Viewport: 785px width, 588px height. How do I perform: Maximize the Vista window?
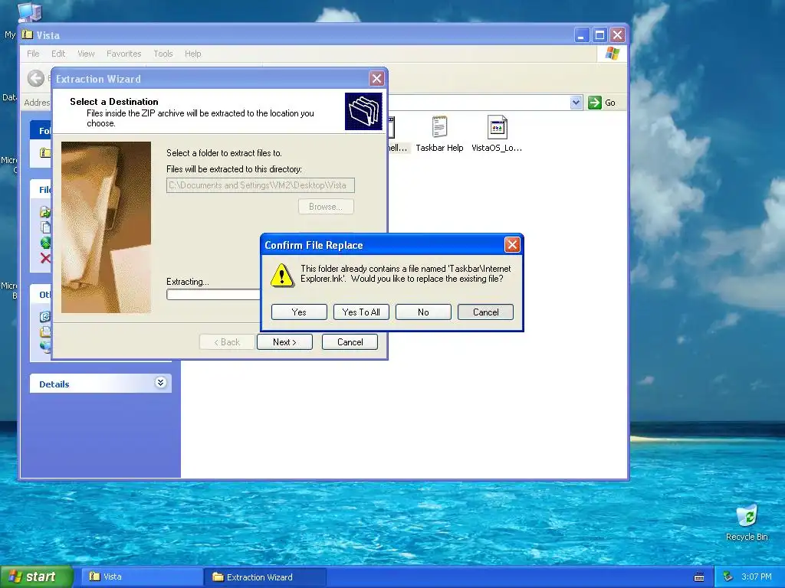(x=599, y=35)
